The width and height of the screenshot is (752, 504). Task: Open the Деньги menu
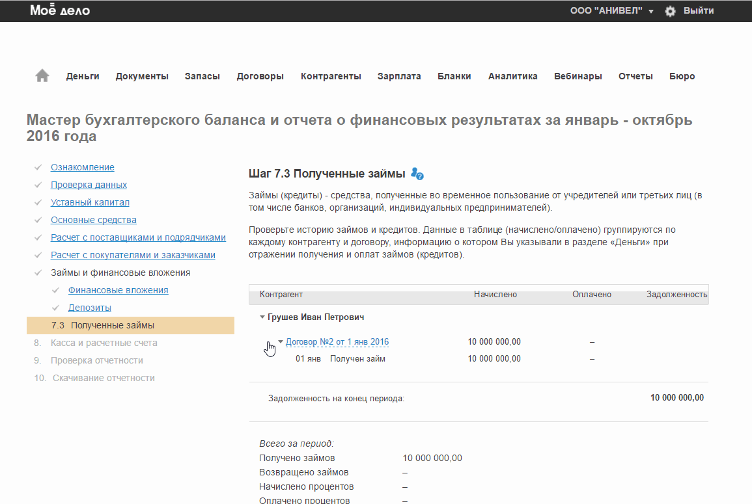(83, 76)
